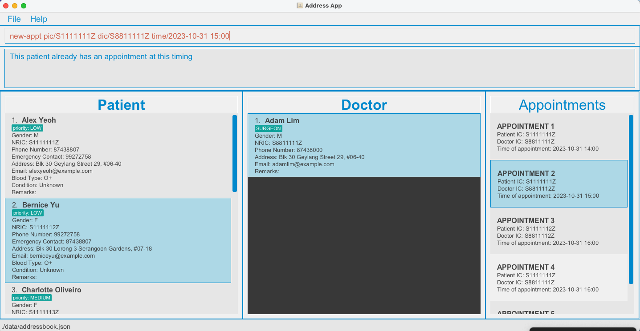Click Bernice Yu's NRIC: S1111112Z line
640x331 pixels.
pyautogui.click(x=36, y=227)
